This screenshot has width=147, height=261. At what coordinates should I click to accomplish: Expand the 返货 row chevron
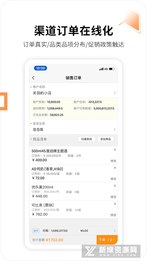pos(115,231)
